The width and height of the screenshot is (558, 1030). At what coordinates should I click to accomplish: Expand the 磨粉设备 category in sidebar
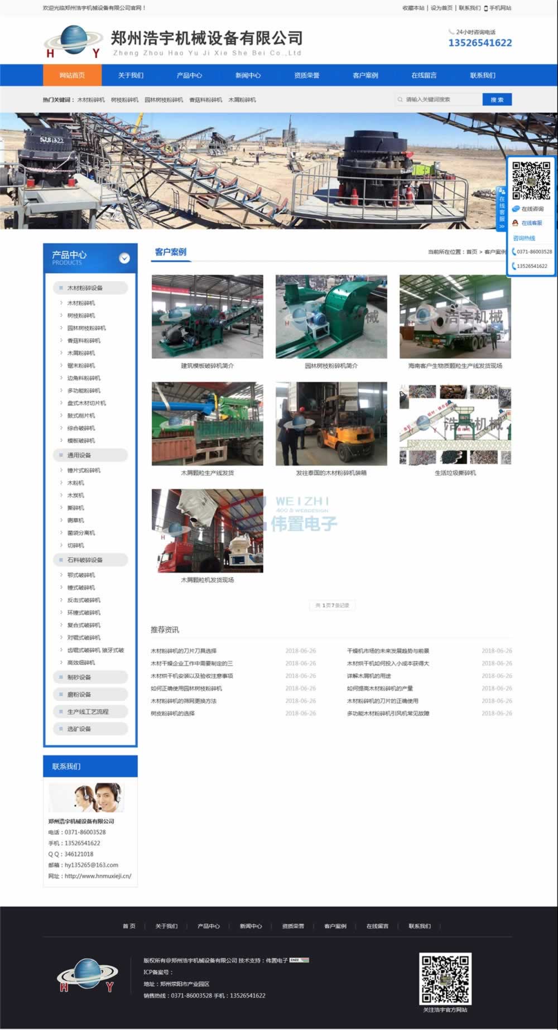pyautogui.click(x=79, y=695)
